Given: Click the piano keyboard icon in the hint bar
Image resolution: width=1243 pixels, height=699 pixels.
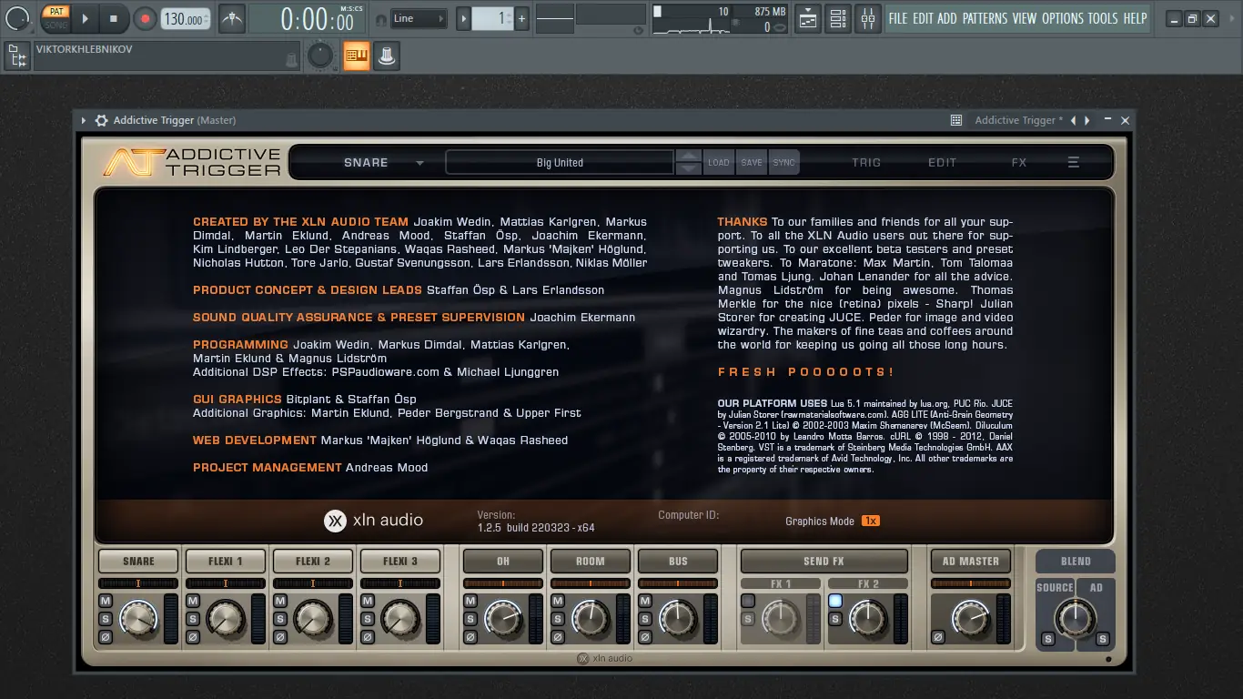Looking at the screenshot, I should (x=356, y=56).
